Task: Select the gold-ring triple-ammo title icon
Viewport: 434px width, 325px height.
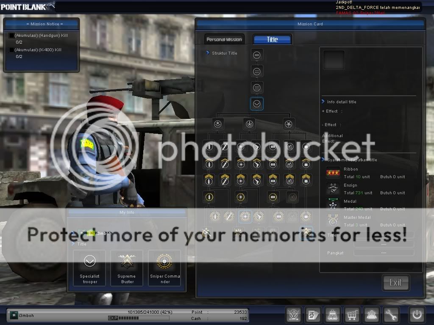Action: point(273,197)
